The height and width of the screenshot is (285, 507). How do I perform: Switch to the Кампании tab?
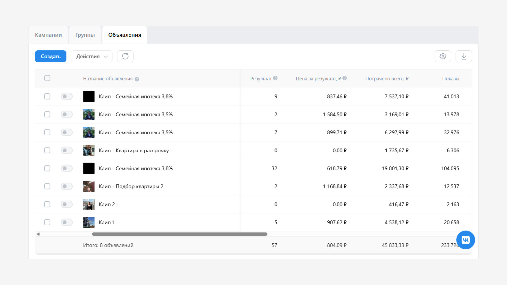coord(48,35)
